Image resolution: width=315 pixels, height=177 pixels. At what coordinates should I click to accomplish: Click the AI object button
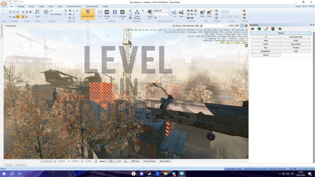coord(266,37)
